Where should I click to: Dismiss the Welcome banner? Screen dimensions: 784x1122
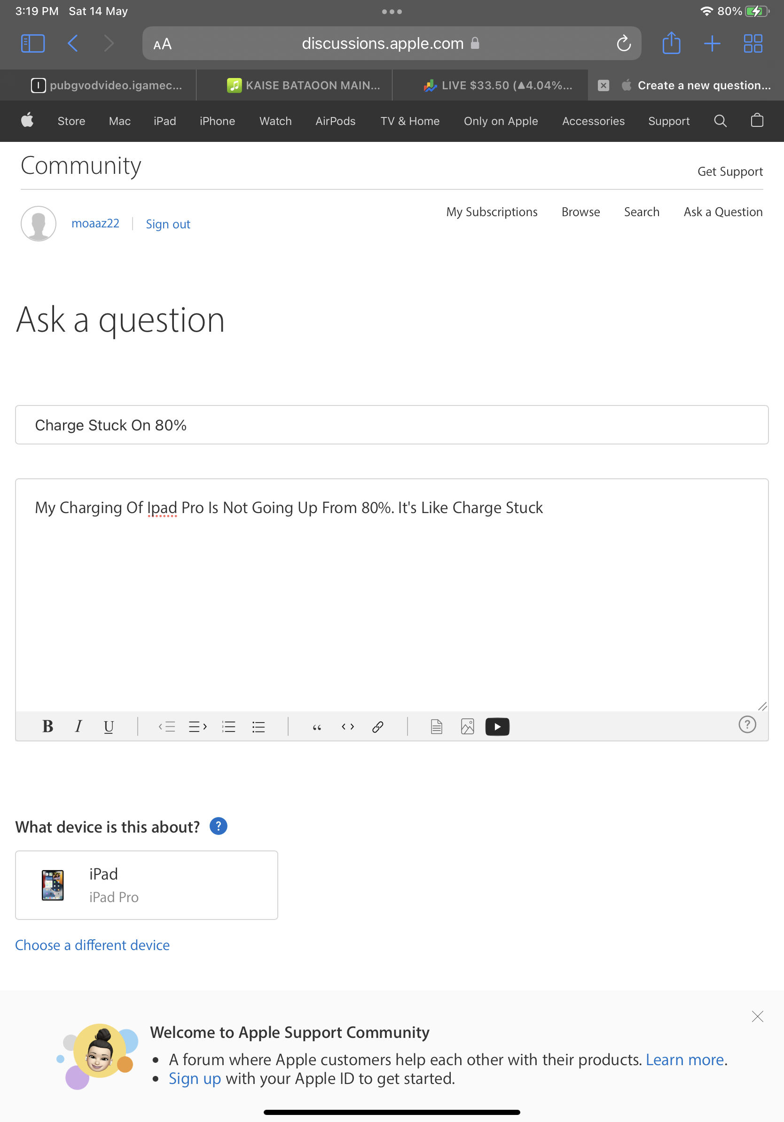(x=757, y=1016)
